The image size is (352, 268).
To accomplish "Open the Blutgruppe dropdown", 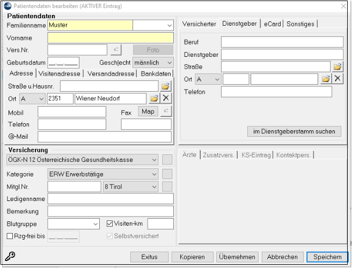I will tap(74, 224).
